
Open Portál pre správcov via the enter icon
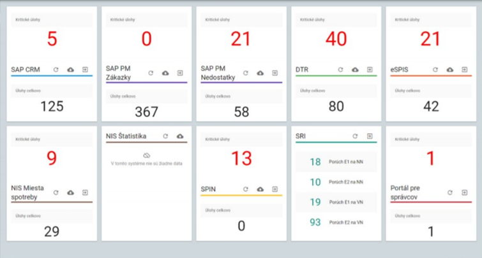click(465, 192)
